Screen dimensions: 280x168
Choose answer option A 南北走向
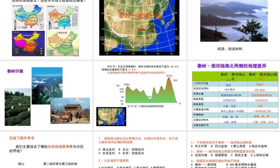pos(107,149)
